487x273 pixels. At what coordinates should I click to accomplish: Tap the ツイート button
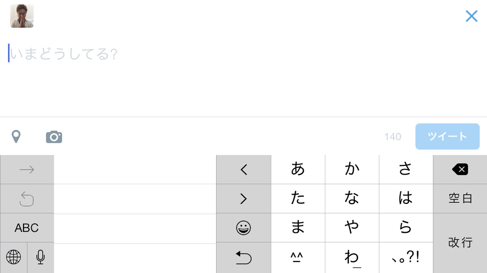tap(447, 136)
